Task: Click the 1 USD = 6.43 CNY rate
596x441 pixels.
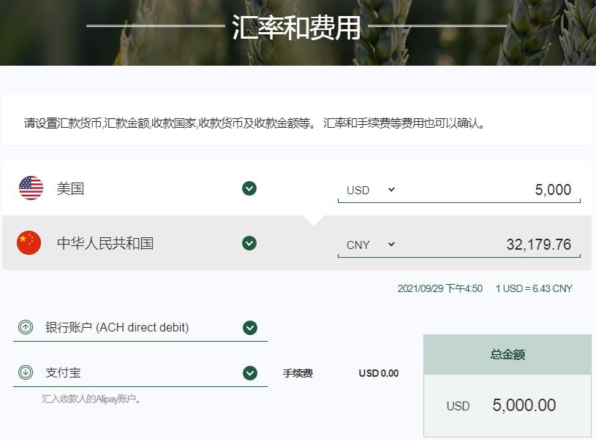Action: click(x=534, y=288)
